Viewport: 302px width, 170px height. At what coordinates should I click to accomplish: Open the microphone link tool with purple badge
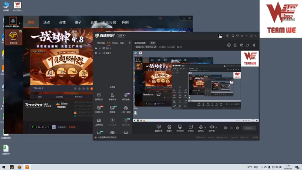[x=126, y=96]
